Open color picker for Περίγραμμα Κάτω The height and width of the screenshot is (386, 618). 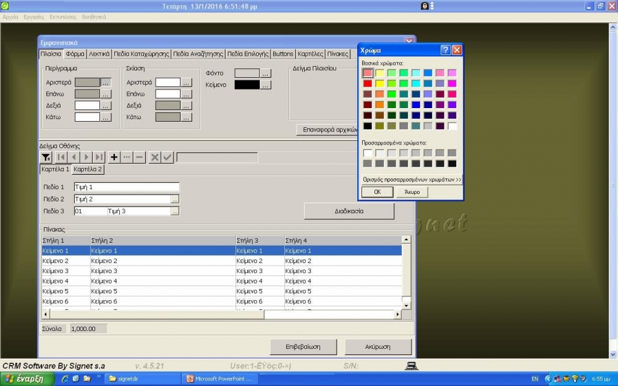[106, 117]
